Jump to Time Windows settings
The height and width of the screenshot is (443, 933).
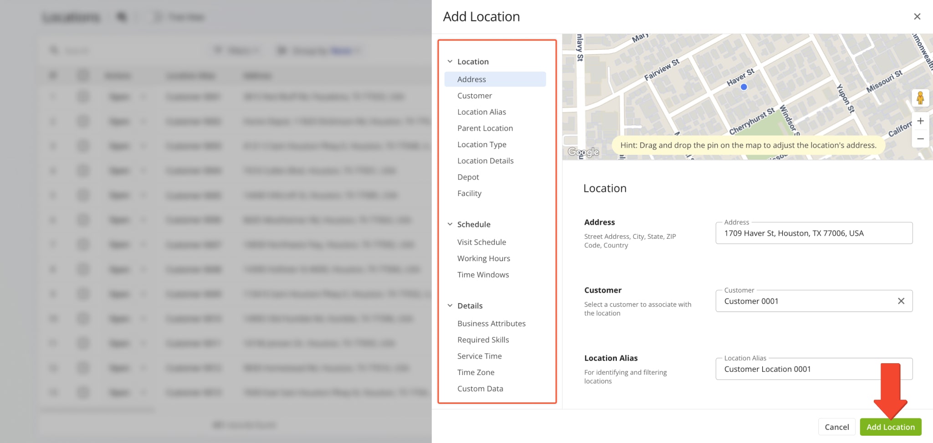click(483, 275)
